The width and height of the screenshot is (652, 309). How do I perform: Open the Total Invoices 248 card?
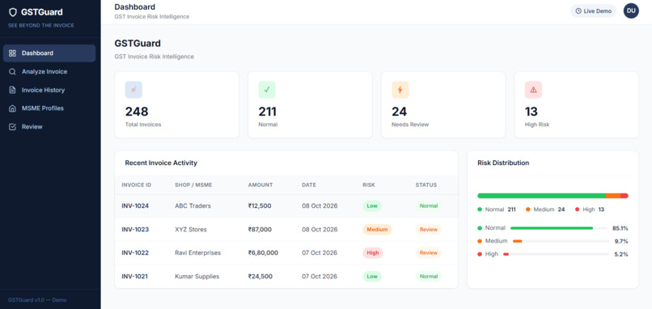pyautogui.click(x=176, y=105)
